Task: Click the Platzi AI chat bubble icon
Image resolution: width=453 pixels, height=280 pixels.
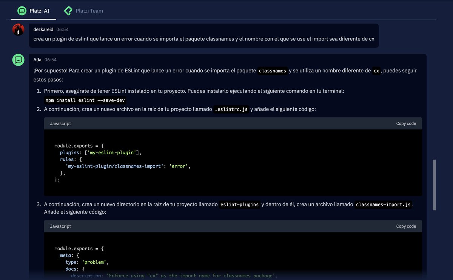Action: coord(22,11)
